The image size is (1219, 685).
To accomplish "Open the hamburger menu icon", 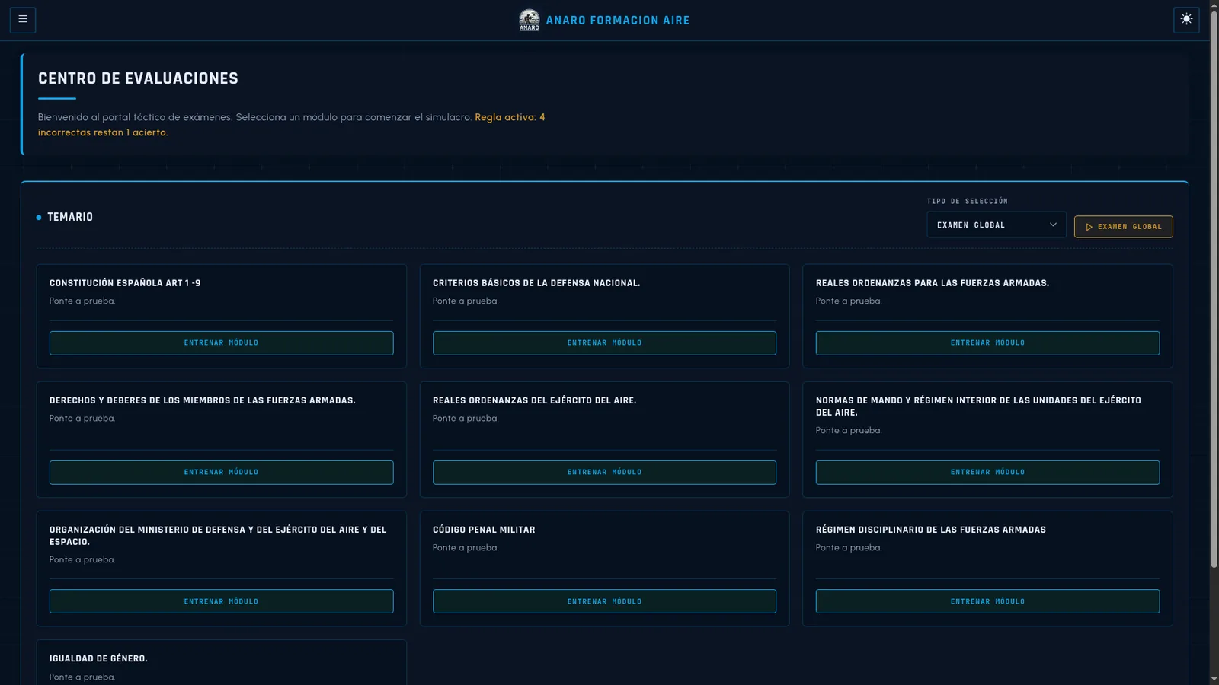I will point(23,20).
